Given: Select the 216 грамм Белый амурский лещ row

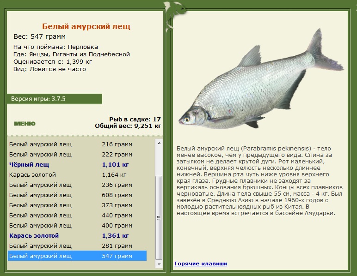Looking at the screenshot, I should (x=77, y=144).
